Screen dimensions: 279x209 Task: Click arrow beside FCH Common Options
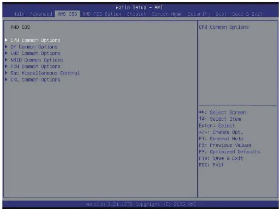click(6, 66)
